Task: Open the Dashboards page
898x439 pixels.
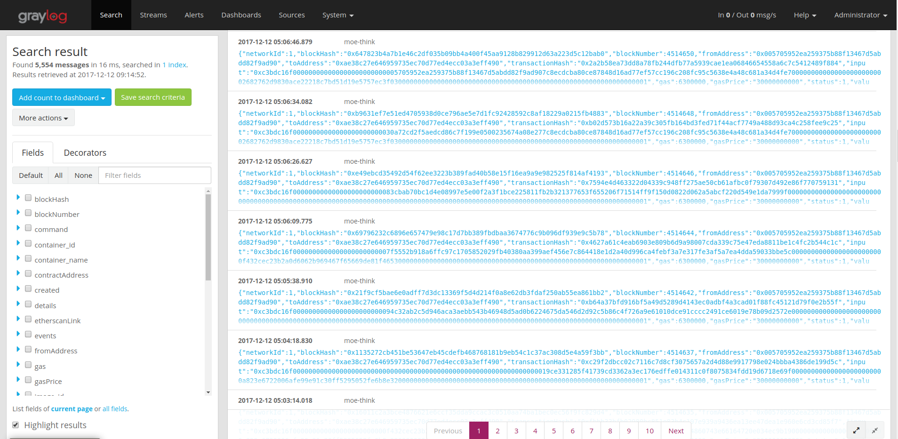Action: click(241, 15)
